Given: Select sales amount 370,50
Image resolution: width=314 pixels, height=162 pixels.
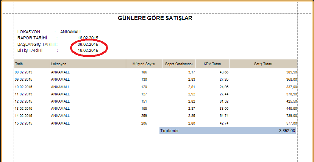Looking at the screenshot, I should [292, 94].
